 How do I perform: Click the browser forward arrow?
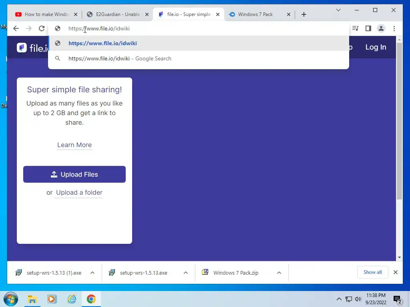[x=29, y=28]
